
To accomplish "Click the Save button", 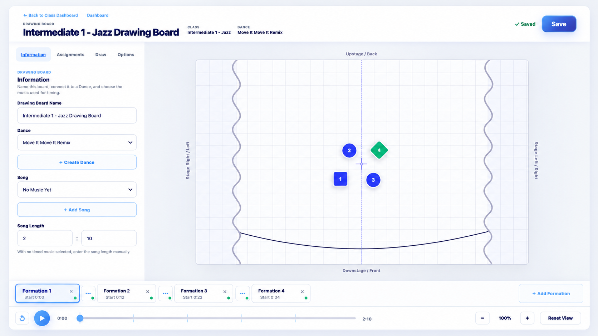I will click(x=559, y=24).
